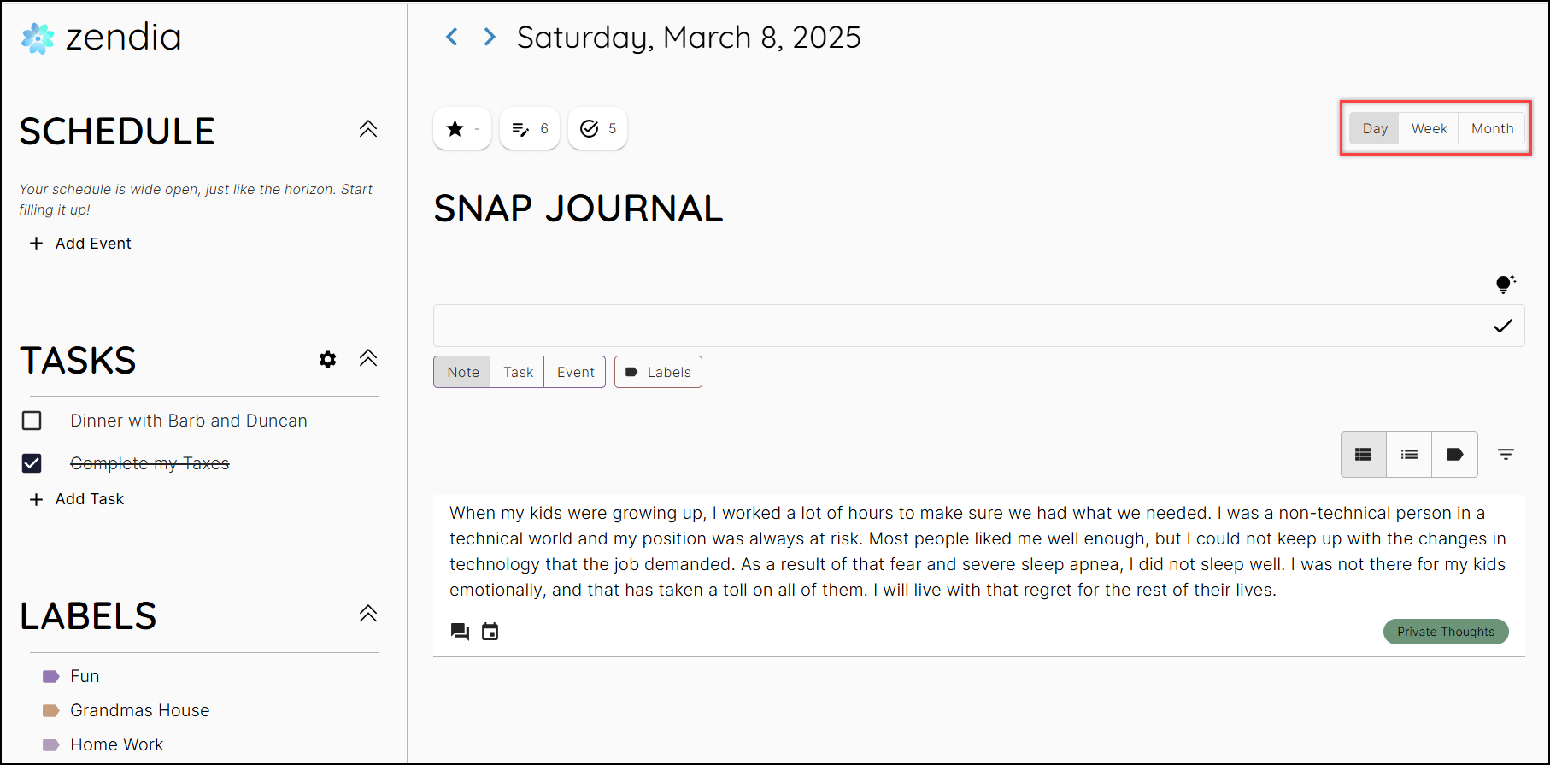Click the completed tasks icon showing 5
This screenshot has width=1550, height=765.
589,129
